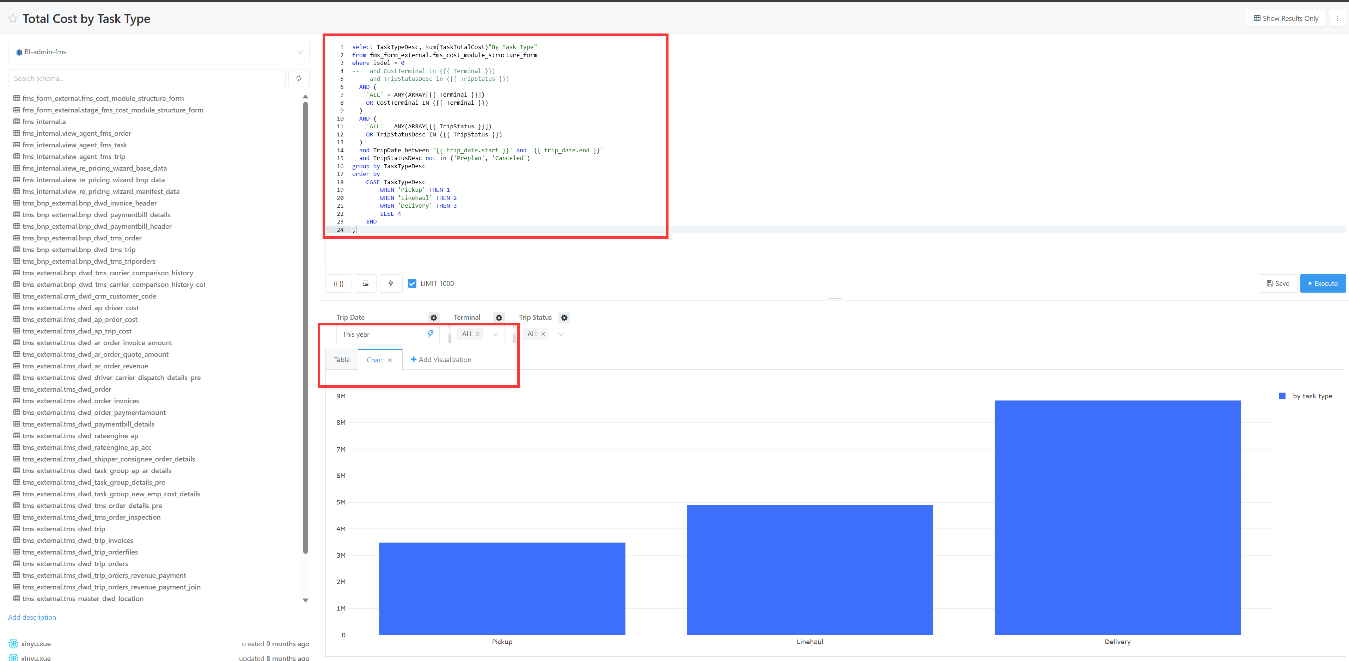Toggle the LIMIT 1000 checkbox
The image size is (1349, 661).
412,283
